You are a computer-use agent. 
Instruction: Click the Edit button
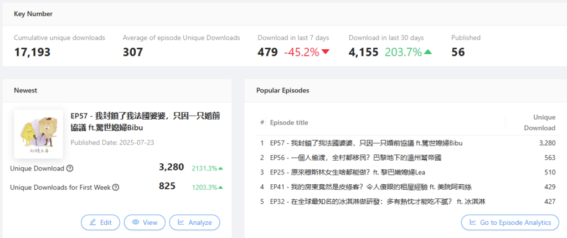click(x=100, y=222)
